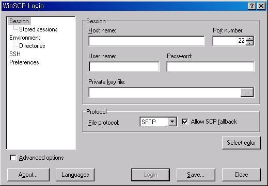Close the WinSCP Login window
This screenshot has height=186, width=268.
pos(261,6)
